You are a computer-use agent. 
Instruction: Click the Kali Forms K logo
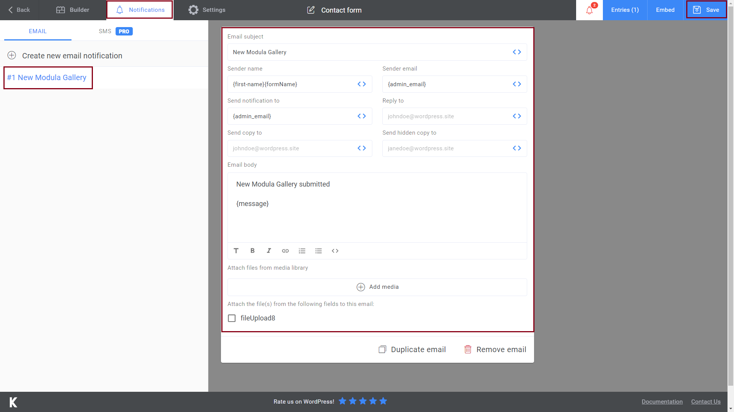click(x=13, y=402)
